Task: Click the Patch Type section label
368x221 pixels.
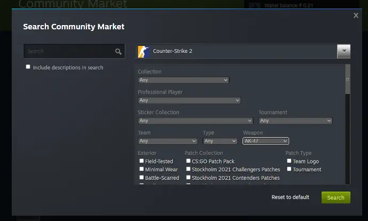Action: pyautogui.click(x=299, y=153)
